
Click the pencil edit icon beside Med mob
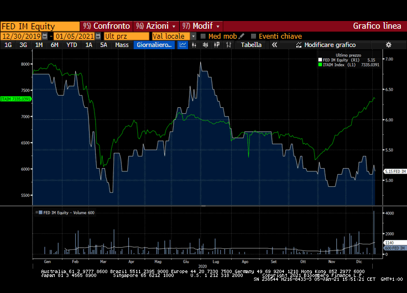point(242,36)
